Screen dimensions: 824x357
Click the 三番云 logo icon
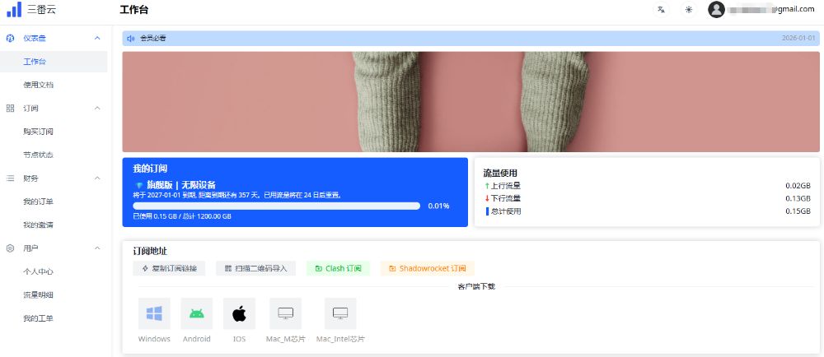[x=15, y=10]
